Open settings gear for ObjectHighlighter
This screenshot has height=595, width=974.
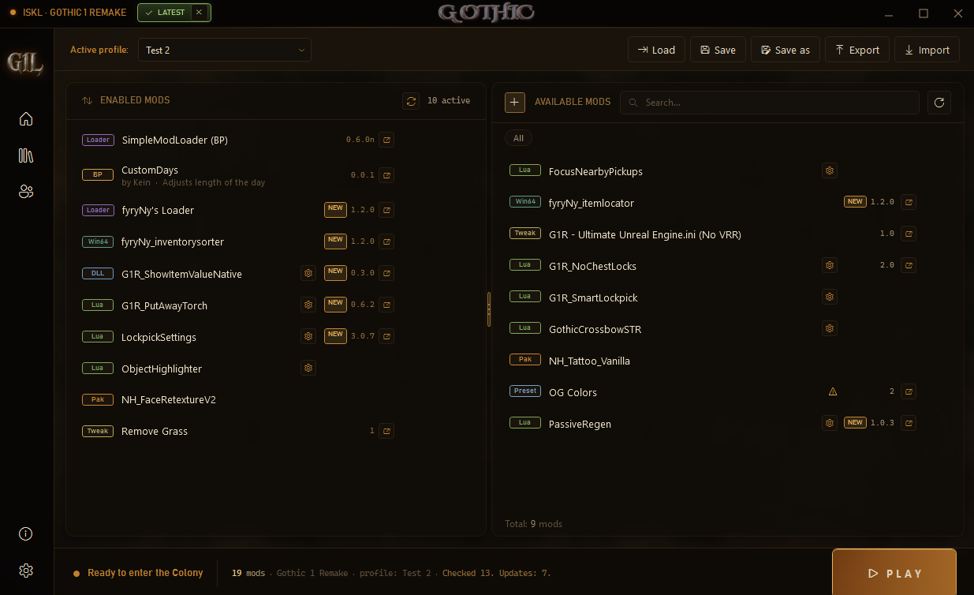(x=308, y=368)
